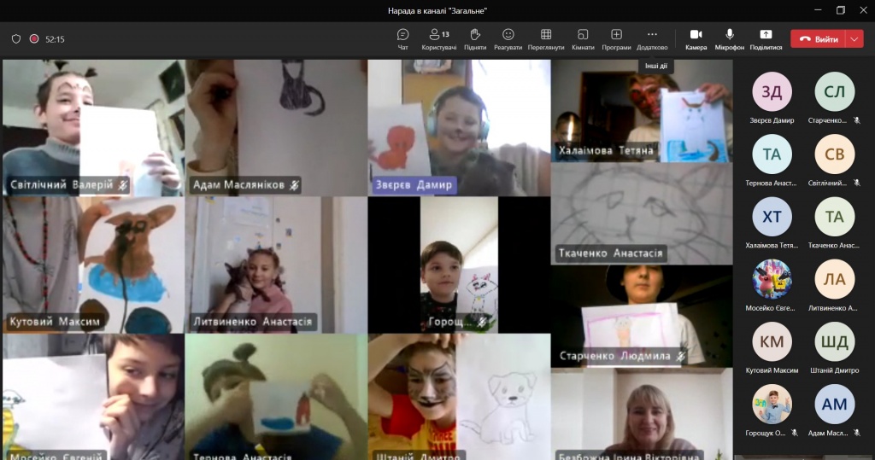Click the ЗД avatar for Зверєв Дамир
The width and height of the screenshot is (875, 460).
click(771, 92)
